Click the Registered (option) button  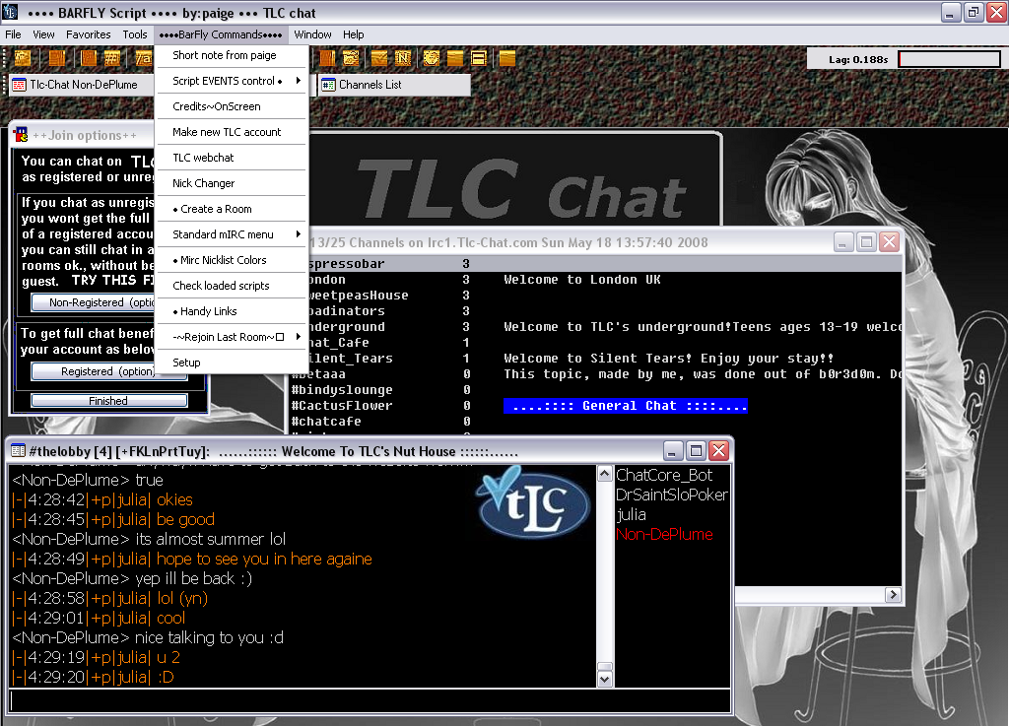tap(94, 371)
